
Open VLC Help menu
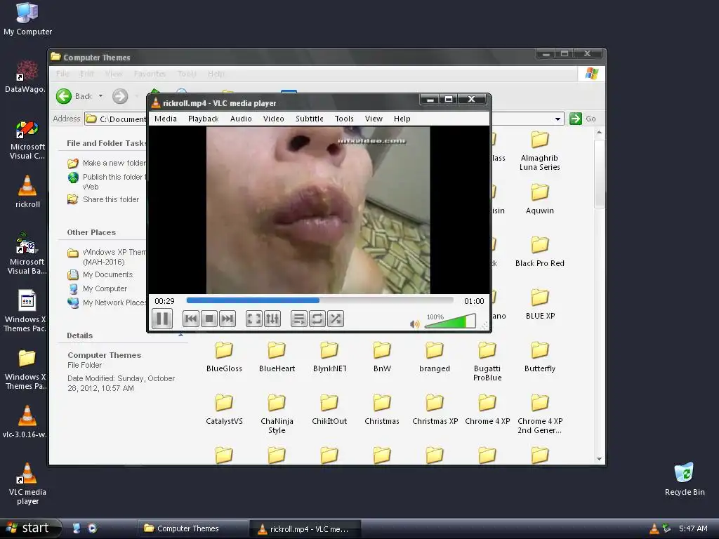(402, 119)
